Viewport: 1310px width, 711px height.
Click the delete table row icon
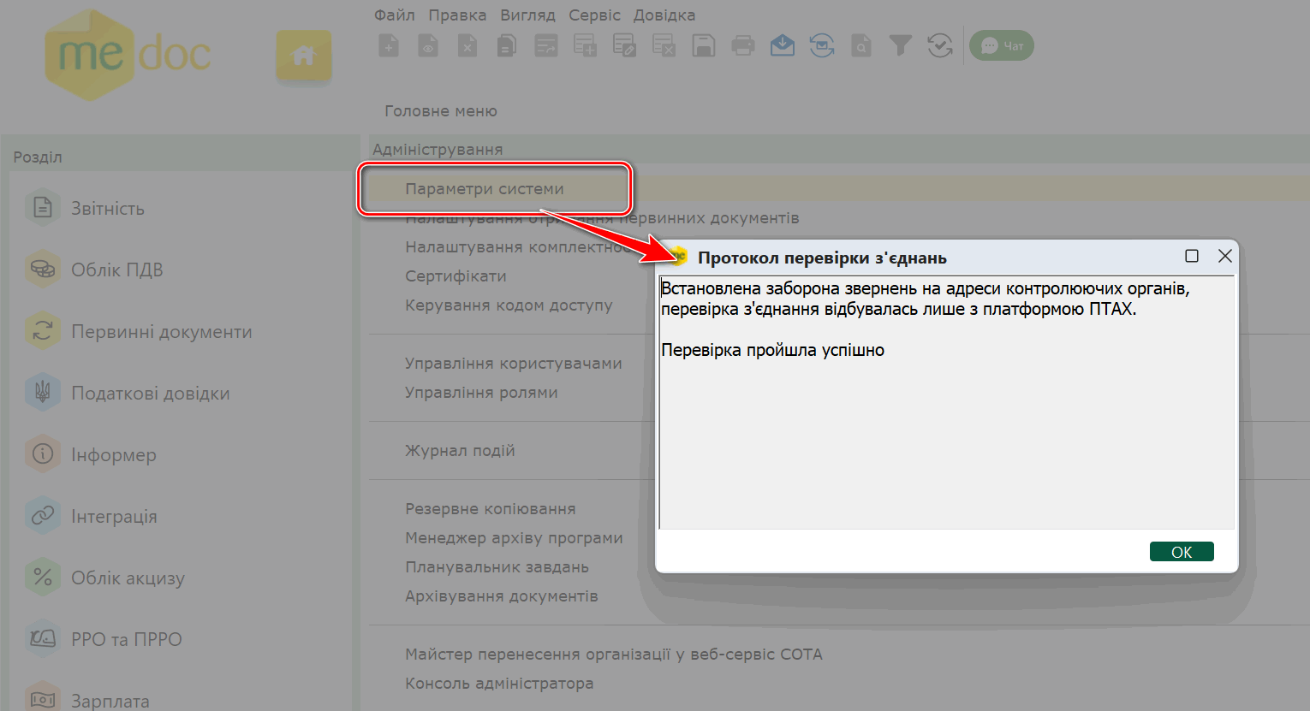tap(664, 45)
